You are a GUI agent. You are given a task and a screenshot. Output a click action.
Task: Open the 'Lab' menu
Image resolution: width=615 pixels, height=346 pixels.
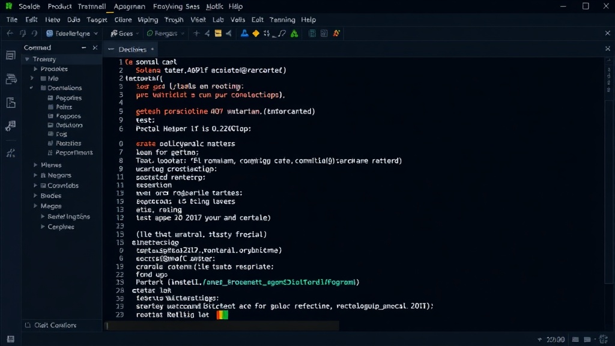click(218, 20)
